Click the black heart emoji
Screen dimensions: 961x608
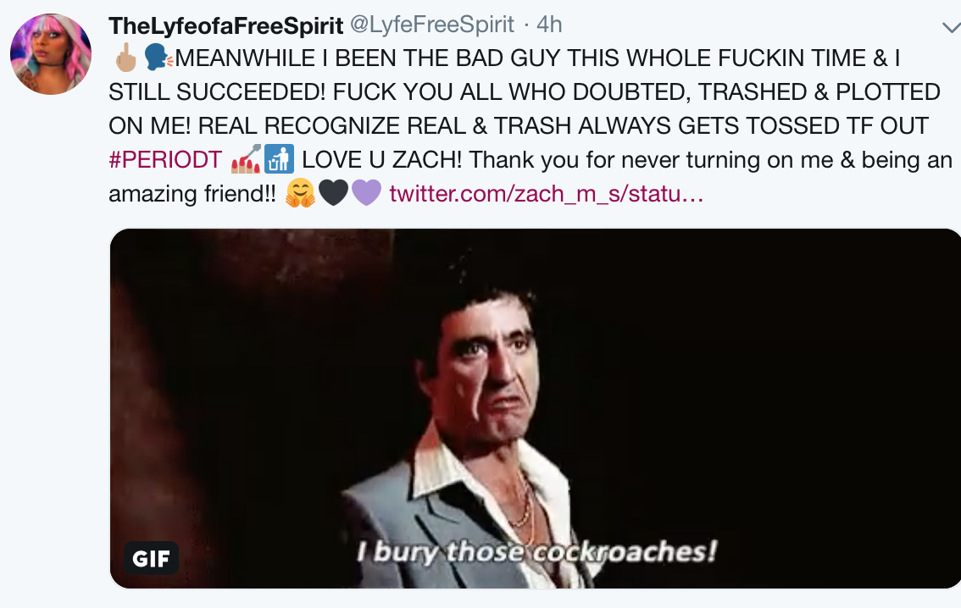(x=333, y=193)
